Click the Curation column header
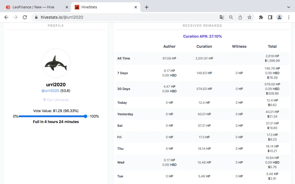The height and width of the screenshot is (184, 295). click(x=204, y=46)
